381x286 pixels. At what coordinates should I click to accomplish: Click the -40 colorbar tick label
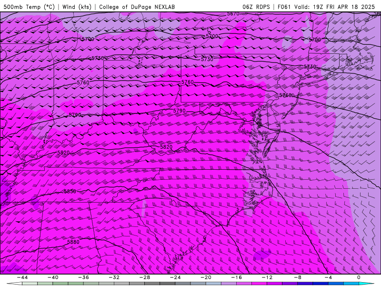click(53, 277)
